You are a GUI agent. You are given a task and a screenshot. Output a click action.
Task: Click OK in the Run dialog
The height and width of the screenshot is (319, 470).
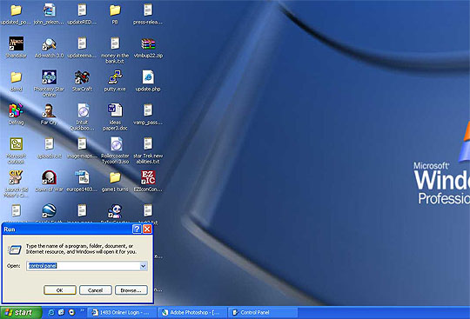(60, 290)
